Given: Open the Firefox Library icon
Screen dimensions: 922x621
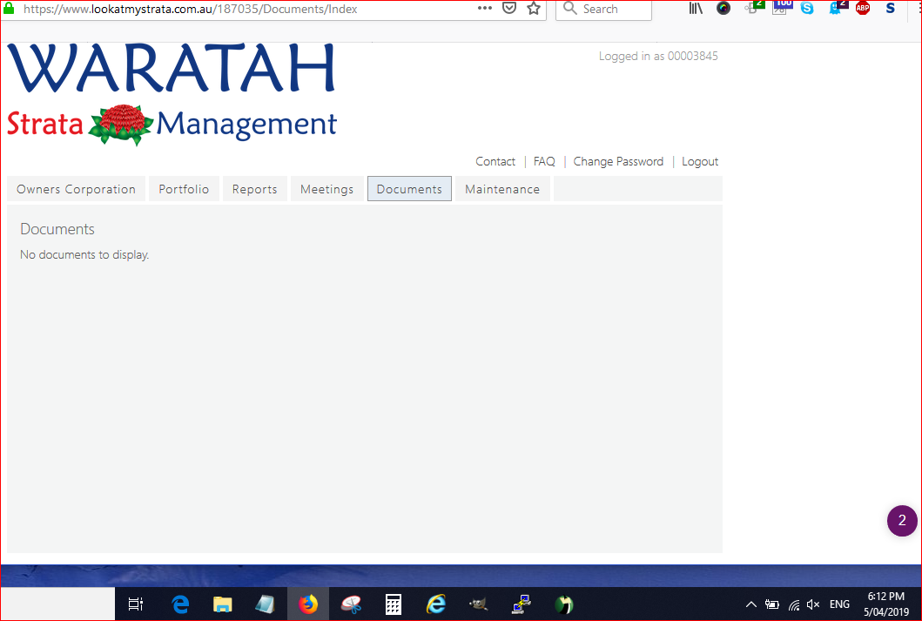Looking at the screenshot, I should tap(696, 9).
